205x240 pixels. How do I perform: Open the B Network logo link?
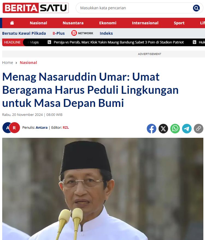point(82,33)
